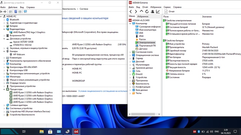Open File Explorer from the taskbar
Image resolution: width=241 pixels, height=135 pixels.
pyautogui.click(x=42, y=131)
